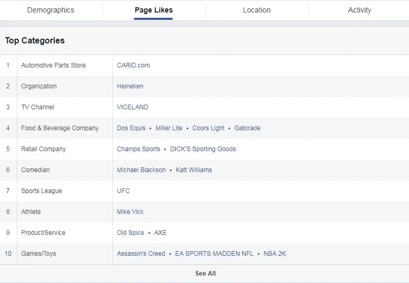Click the CARiD.com page link
Screen dimensions: 409x283
pos(133,65)
